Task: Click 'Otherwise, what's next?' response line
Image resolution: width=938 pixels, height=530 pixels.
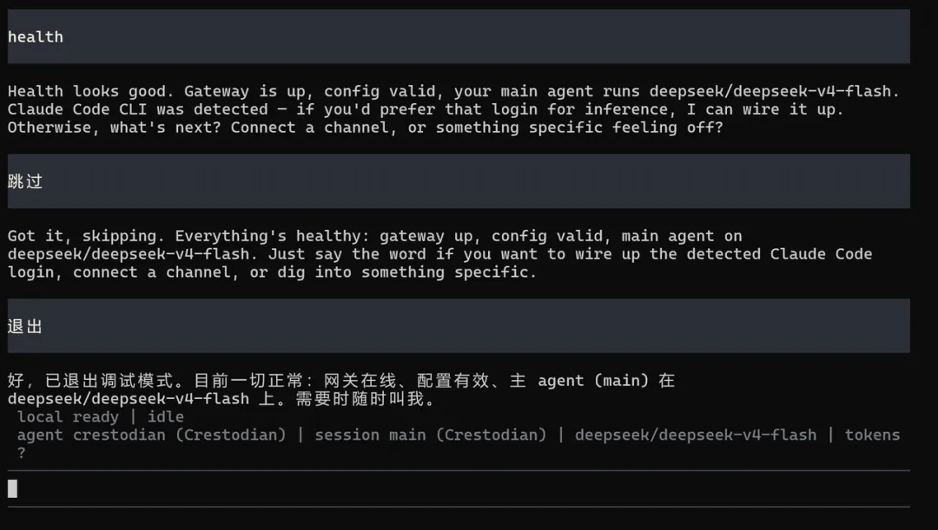Action: click(x=365, y=128)
